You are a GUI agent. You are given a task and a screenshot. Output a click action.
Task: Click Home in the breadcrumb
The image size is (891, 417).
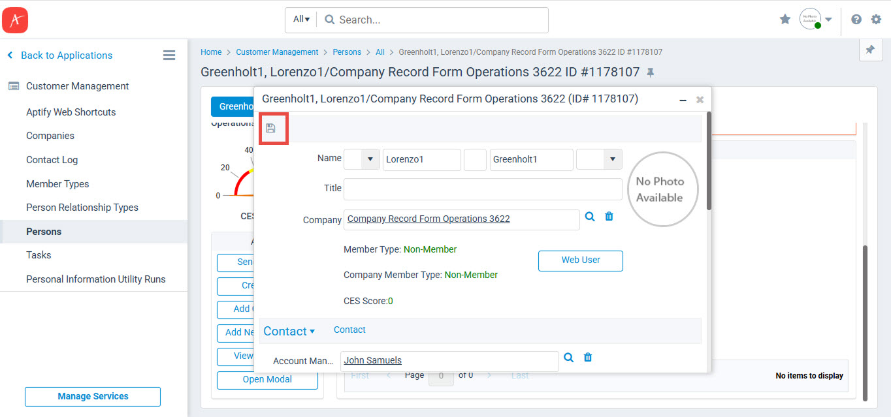[211, 52]
